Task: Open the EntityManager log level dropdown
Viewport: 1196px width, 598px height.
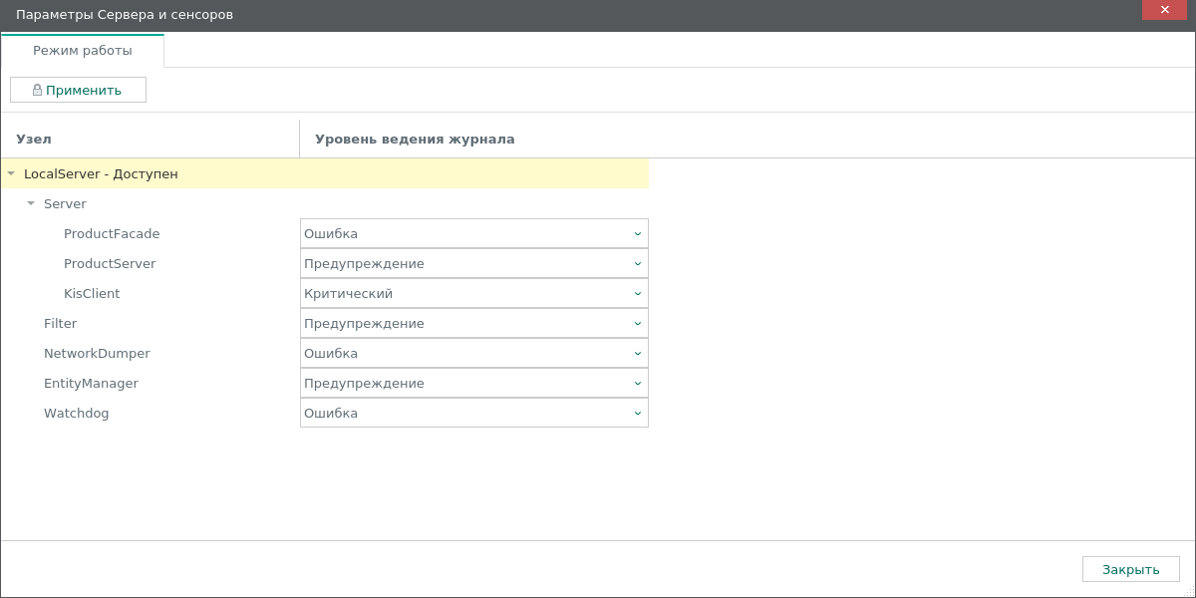Action: 473,384
